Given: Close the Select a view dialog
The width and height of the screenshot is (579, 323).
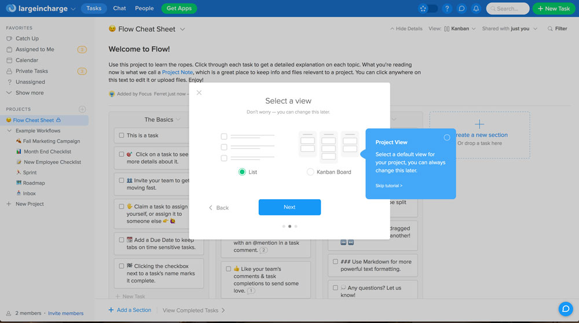Looking at the screenshot, I should 199,93.
